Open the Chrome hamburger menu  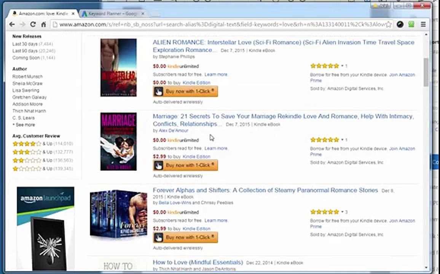coord(423,25)
